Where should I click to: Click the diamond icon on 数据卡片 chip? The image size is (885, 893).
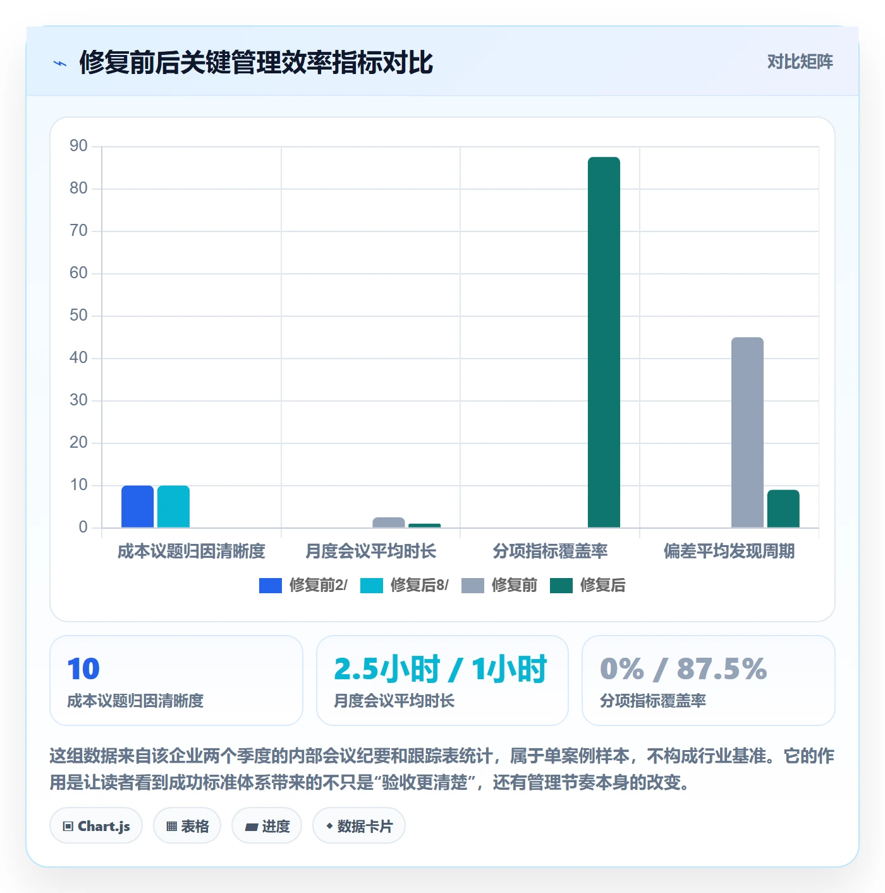coord(329,826)
